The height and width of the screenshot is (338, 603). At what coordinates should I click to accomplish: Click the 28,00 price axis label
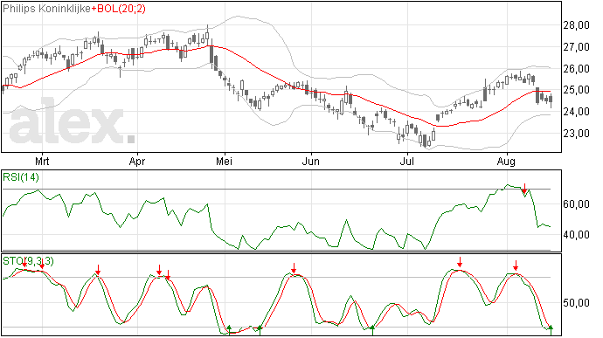coord(577,25)
